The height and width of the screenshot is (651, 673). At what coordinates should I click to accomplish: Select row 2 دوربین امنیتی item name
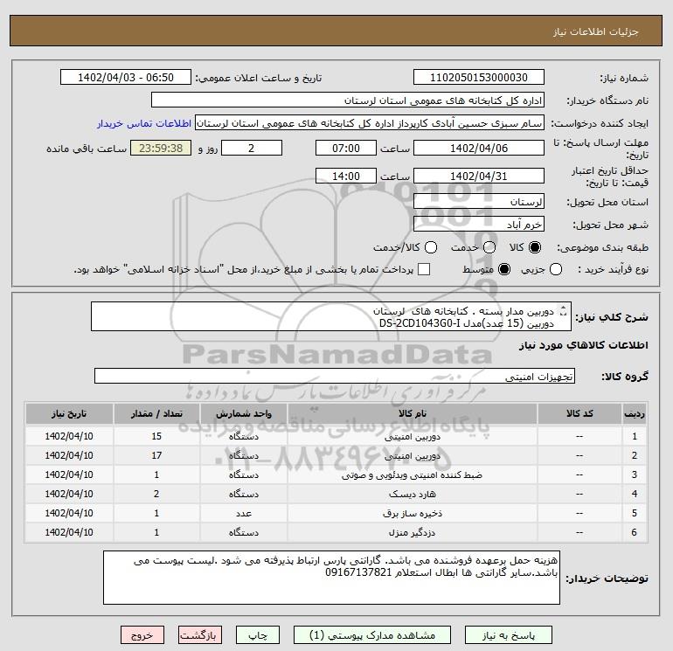[412, 456]
